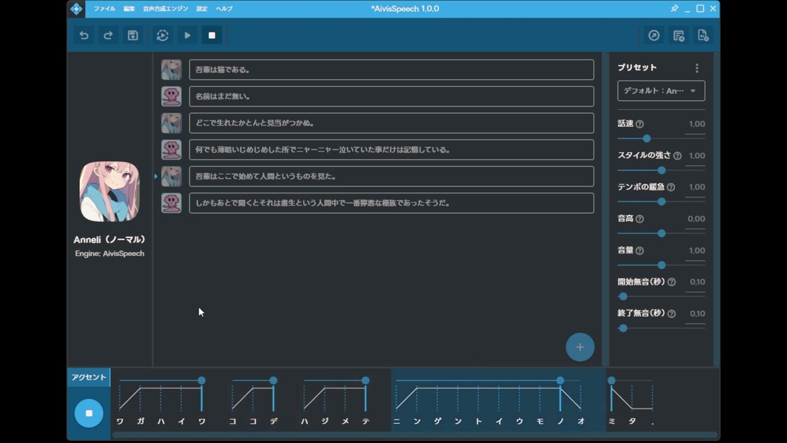This screenshot has height=443, width=787.
Task: Click the speaker avatar for 何でも薄暗い row
Action: (x=172, y=150)
